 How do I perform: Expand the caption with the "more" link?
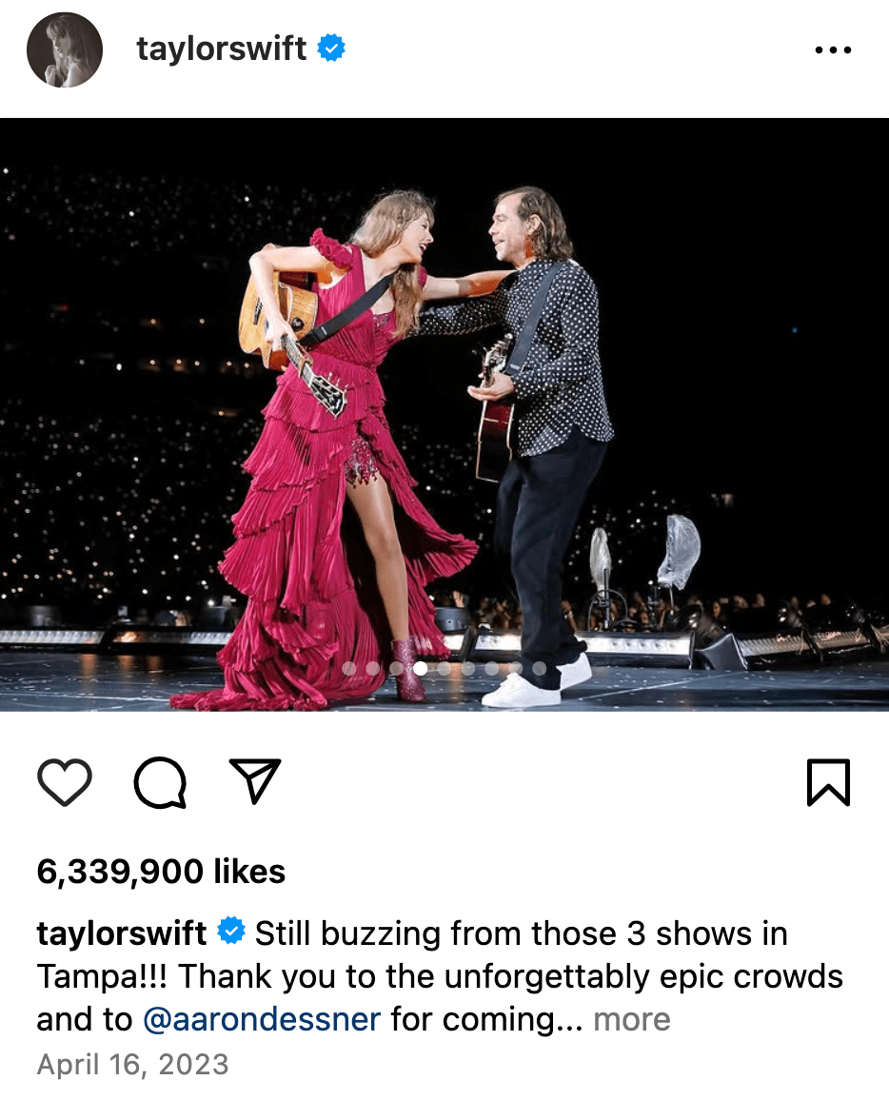click(631, 1019)
